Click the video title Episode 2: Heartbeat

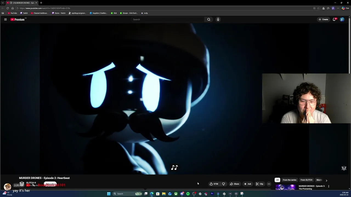point(44,178)
